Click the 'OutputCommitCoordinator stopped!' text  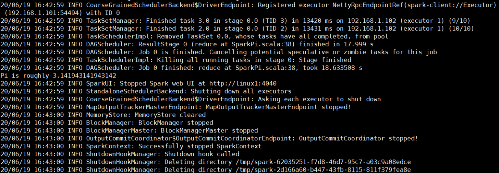(x=358, y=138)
